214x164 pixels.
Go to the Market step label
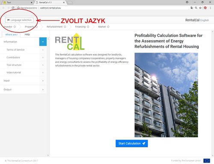tap(102, 26)
